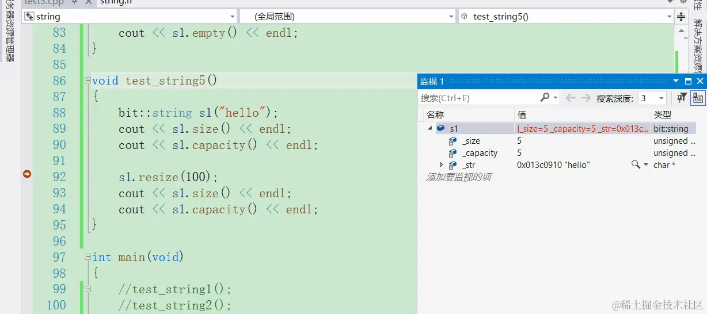Click the char * type cell
Screen dimensions: 707x314
664,165
